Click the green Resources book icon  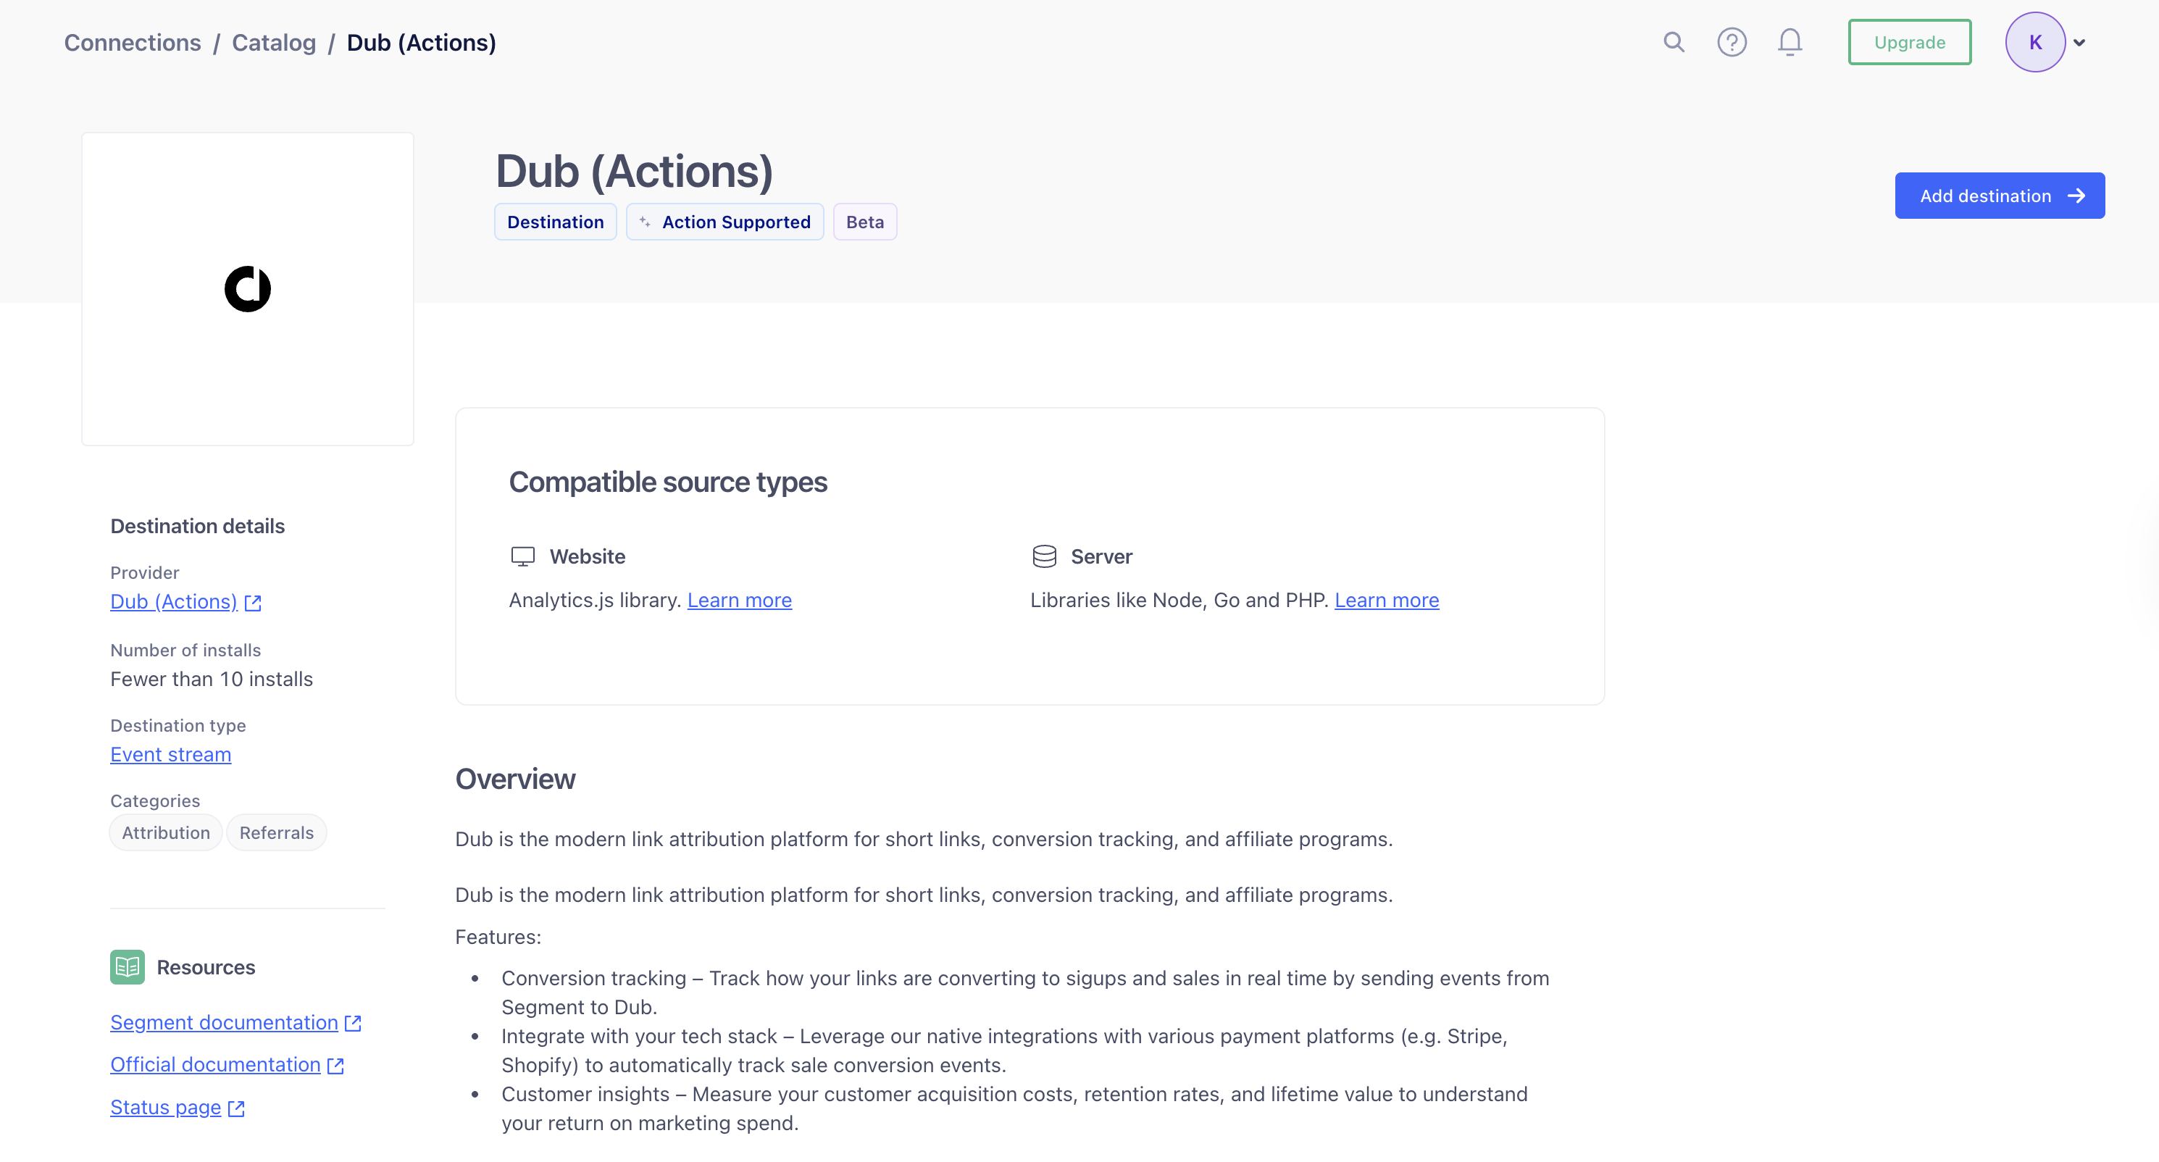point(128,967)
